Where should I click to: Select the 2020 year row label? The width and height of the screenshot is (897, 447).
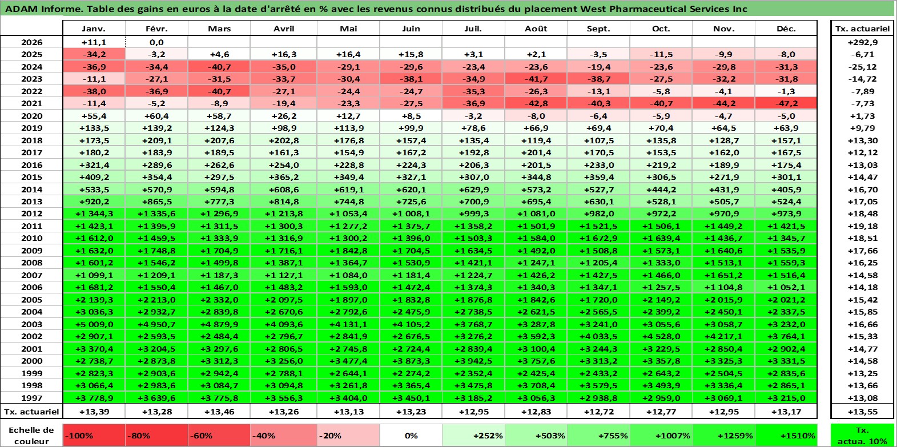pyautogui.click(x=31, y=116)
